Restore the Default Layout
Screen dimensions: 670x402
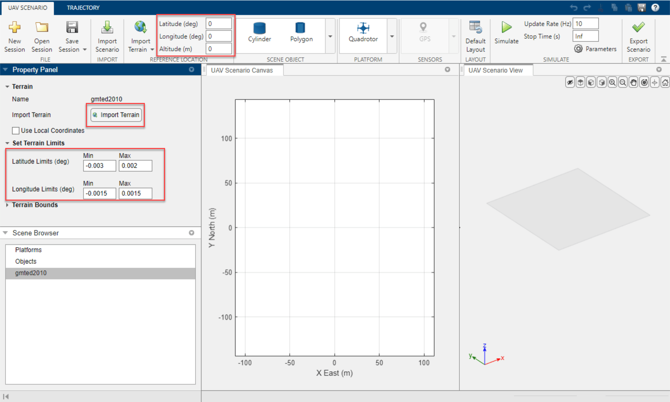[x=475, y=36]
